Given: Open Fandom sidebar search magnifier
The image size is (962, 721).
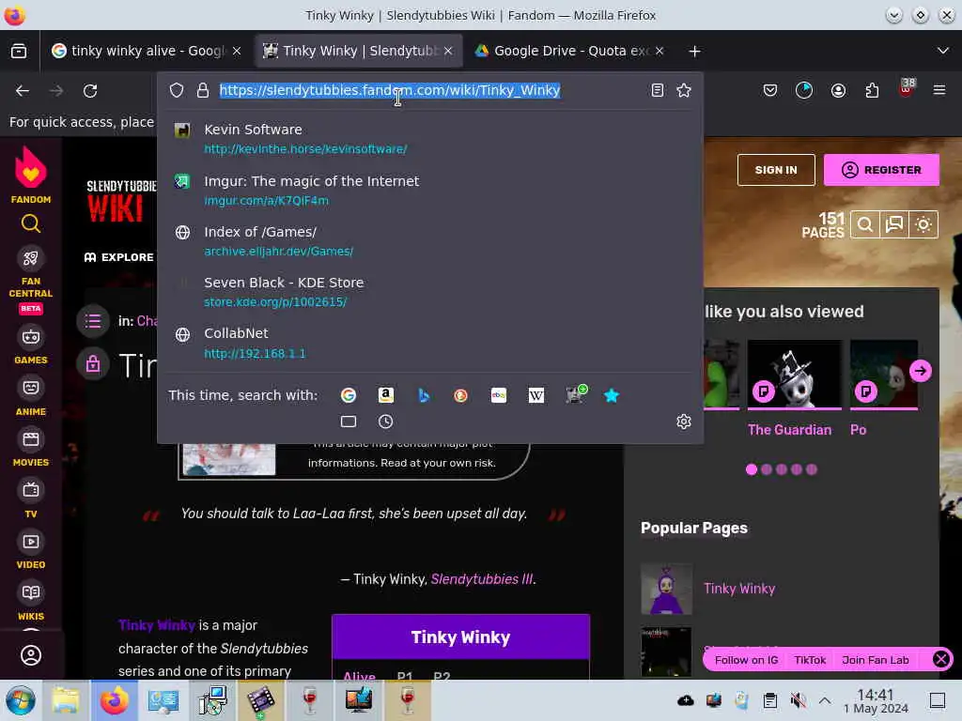Looking at the screenshot, I should point(31,223).
